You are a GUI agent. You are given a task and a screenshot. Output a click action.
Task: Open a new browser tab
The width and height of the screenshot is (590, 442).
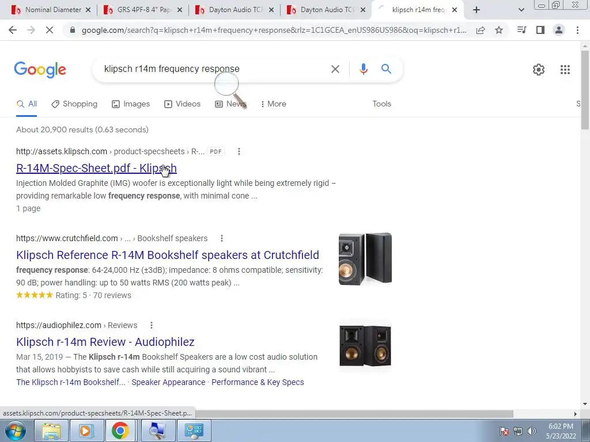tap(476, 10)
